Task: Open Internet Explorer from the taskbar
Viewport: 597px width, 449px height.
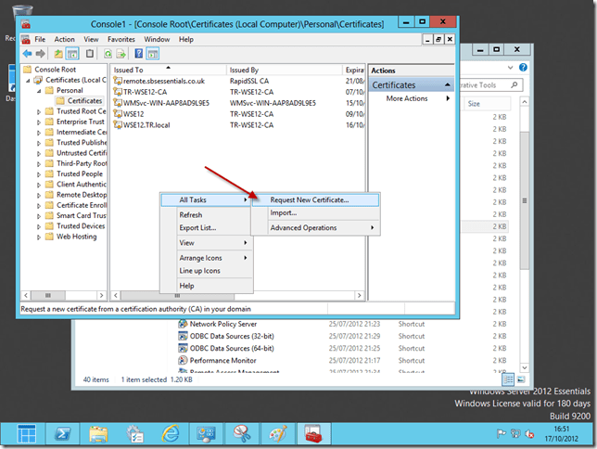Action: tap(169, 432)
